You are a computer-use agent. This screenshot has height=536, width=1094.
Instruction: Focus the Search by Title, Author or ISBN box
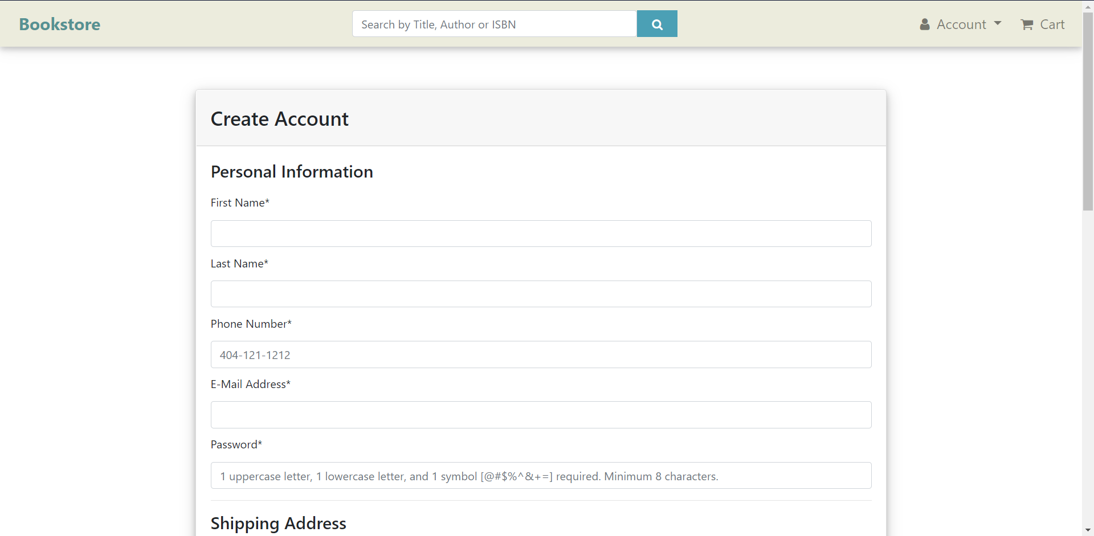pos(494,24)
